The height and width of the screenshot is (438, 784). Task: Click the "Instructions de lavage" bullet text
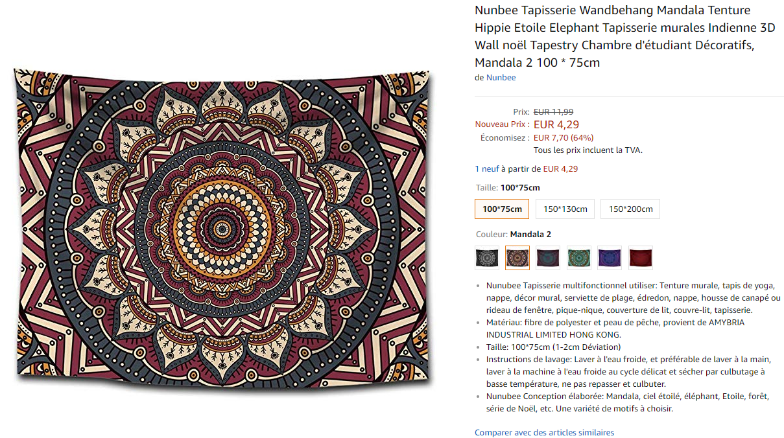click(628, 371)
